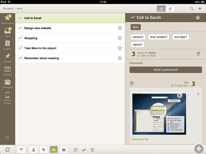Delete task with trash icon beside creator
This screenshot has width=206, height=154.
click(x=199, y=54)
